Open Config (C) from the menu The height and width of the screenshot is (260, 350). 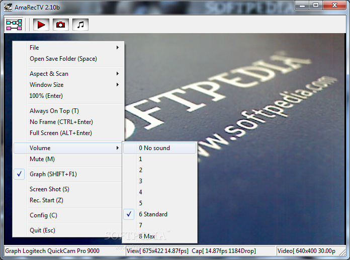pyautogui.click(x=68, y=215)
